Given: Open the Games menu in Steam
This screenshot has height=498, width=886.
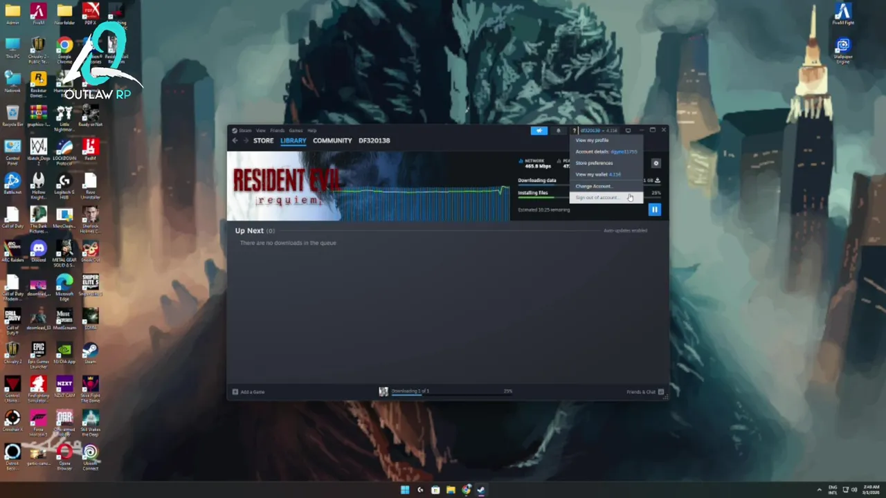Looking at the screenshot, I should (x=296, y=130).
